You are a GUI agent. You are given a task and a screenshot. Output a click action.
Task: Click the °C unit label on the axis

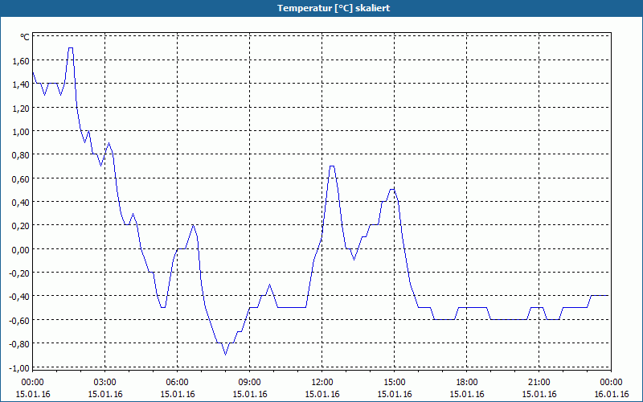coord(25,37)
